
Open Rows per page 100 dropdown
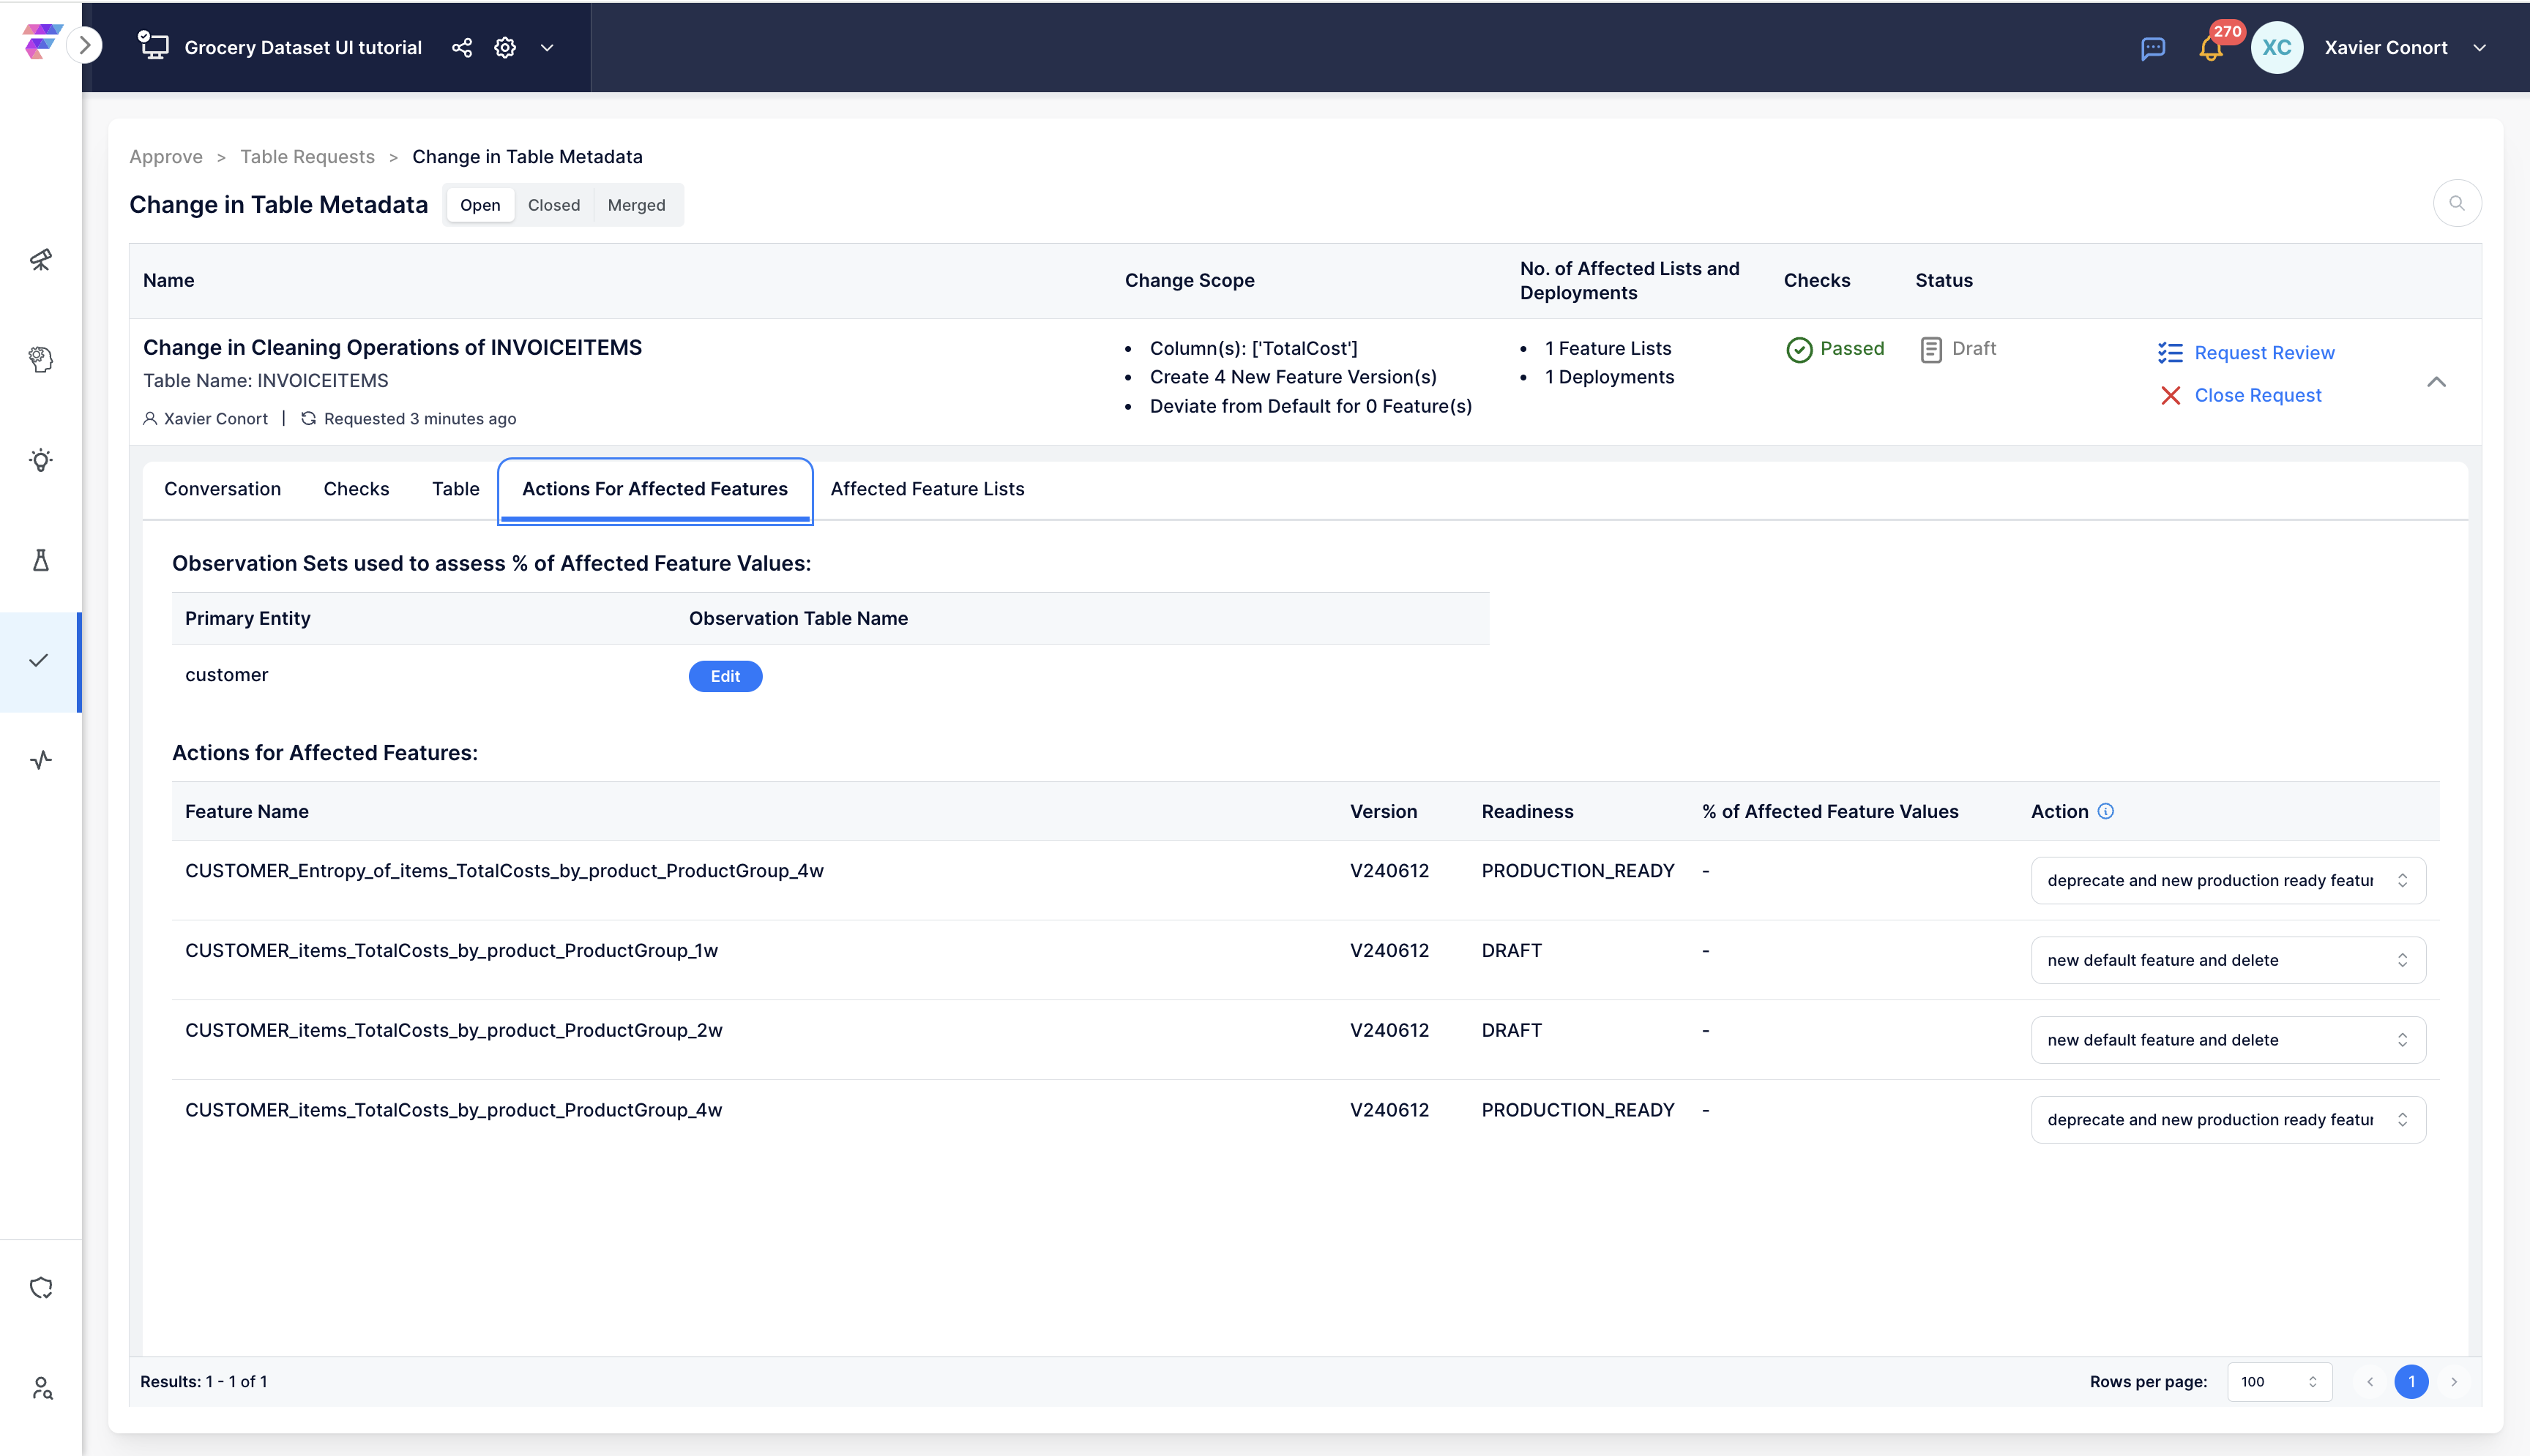click(2279, 1382)
